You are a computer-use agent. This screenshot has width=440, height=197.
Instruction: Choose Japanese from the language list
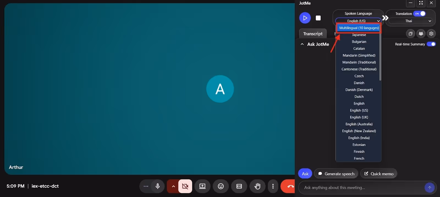[359, 35]
